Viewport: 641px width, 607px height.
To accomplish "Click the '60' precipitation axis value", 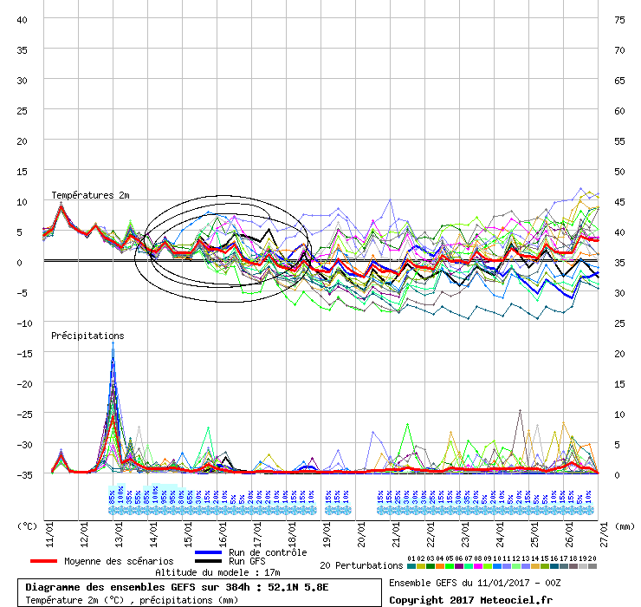I will pos(619,111).
